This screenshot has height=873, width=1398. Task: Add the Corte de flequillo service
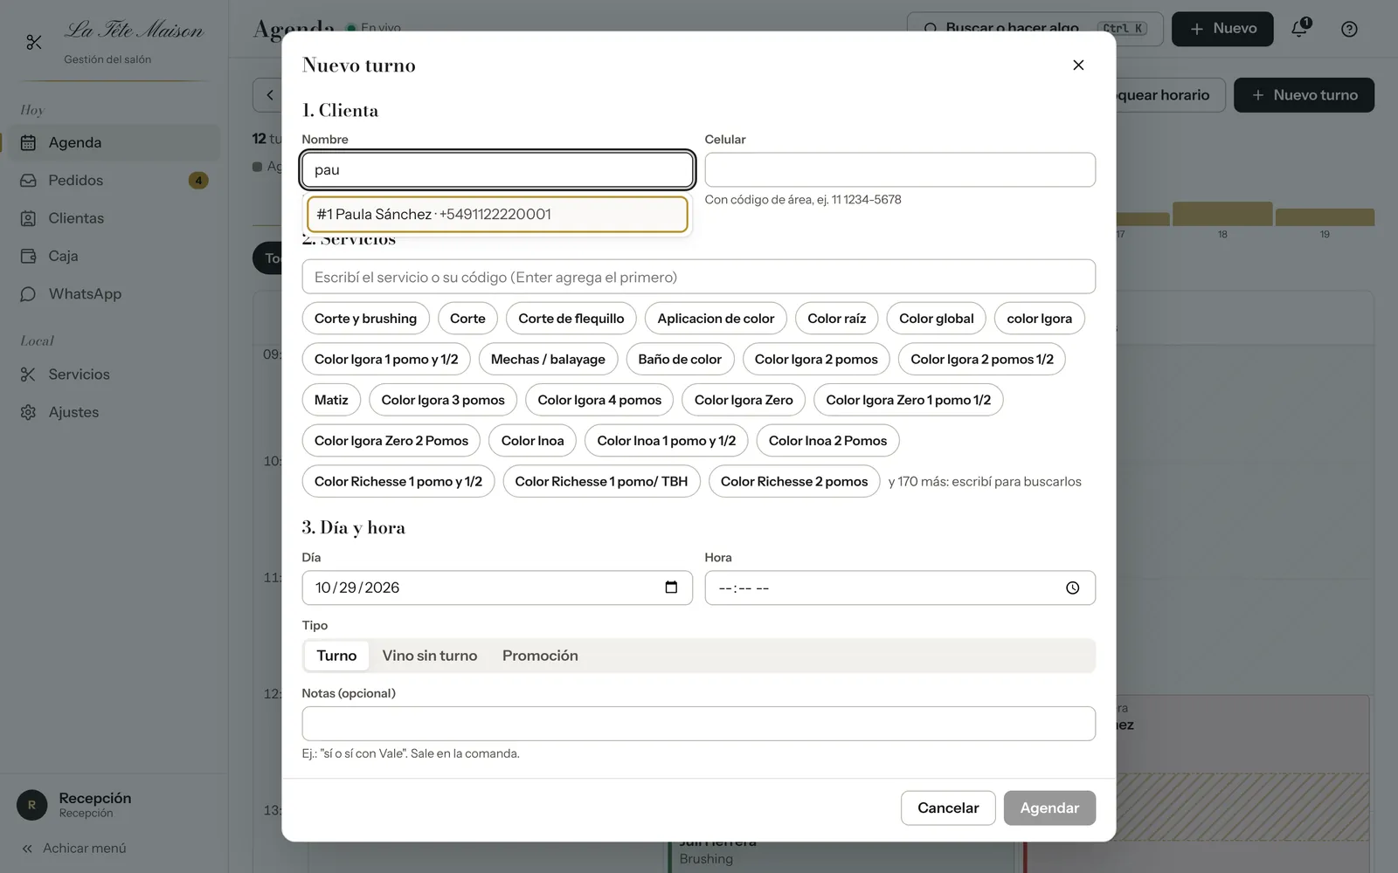[571, 319]
